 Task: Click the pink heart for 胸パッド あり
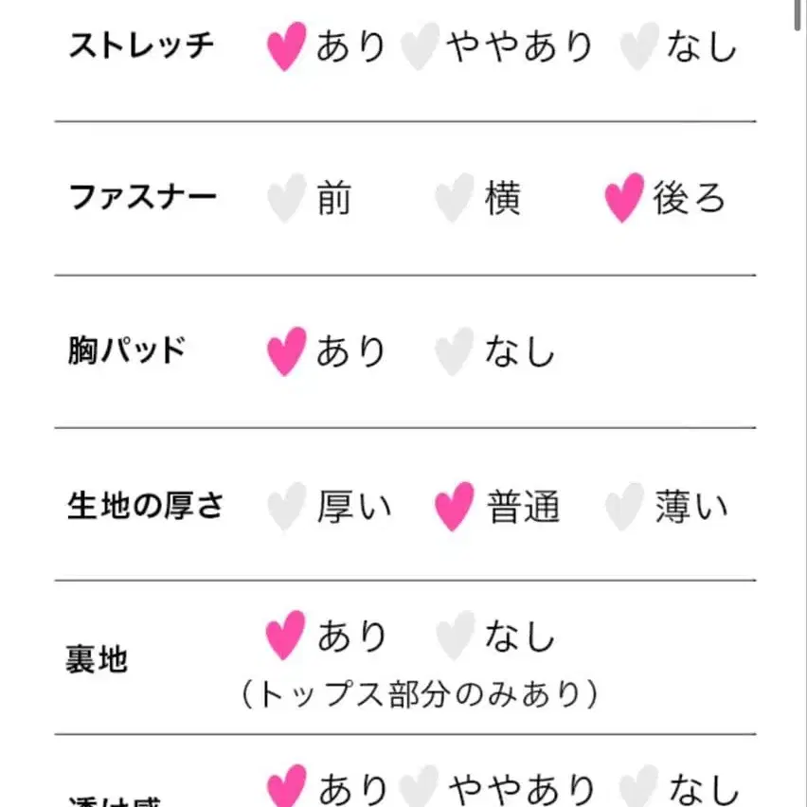pyautogui.click(x=286, y=351)
